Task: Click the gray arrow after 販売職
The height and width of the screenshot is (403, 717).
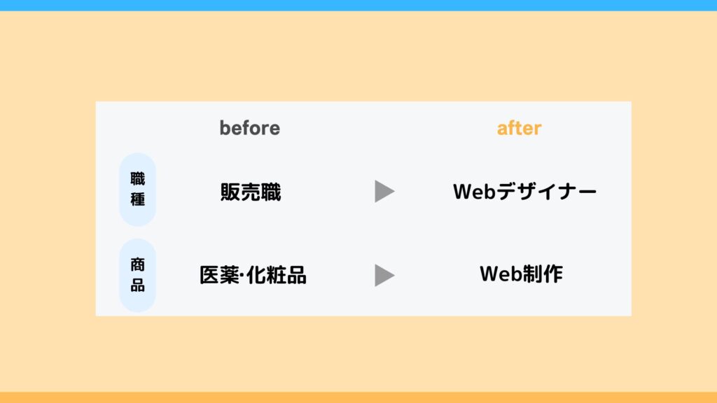Action: [x=384, y=191]
